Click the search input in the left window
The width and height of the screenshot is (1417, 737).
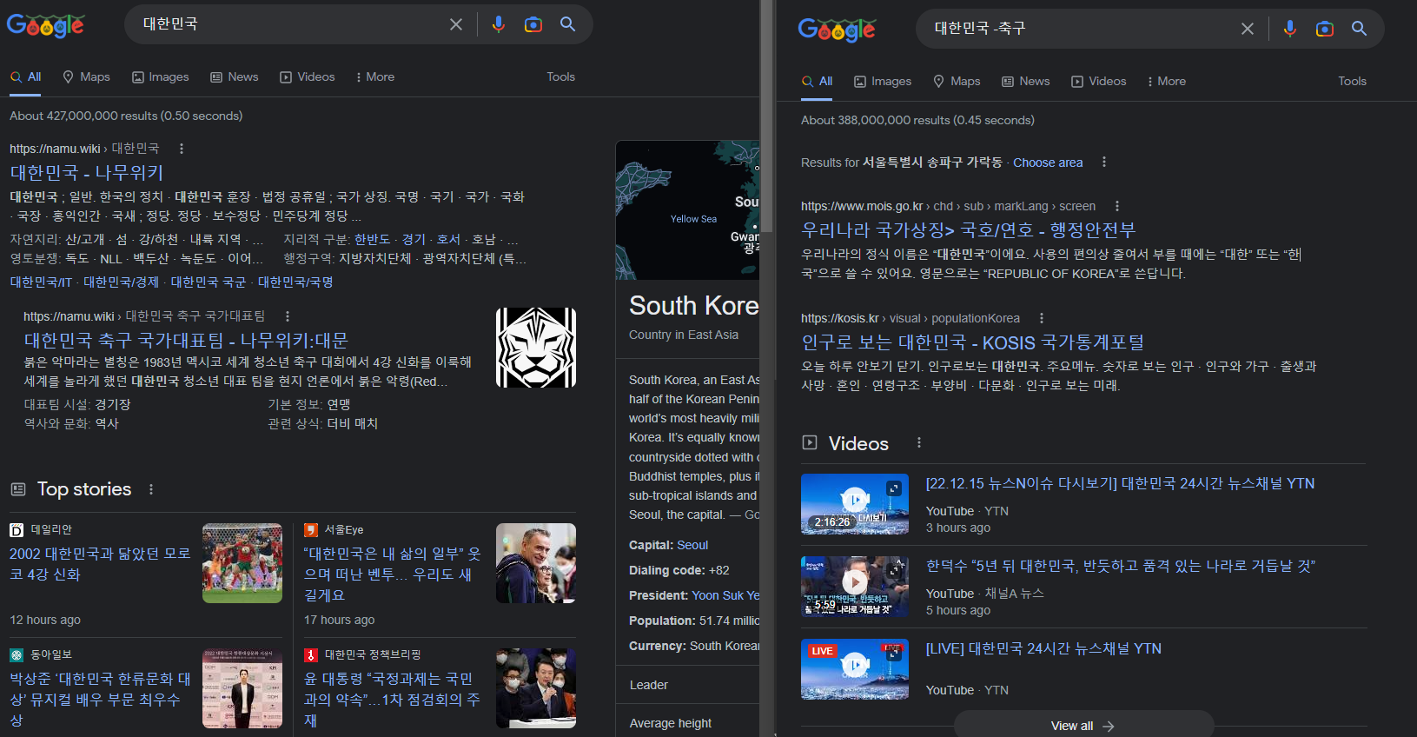click(291, 24)
